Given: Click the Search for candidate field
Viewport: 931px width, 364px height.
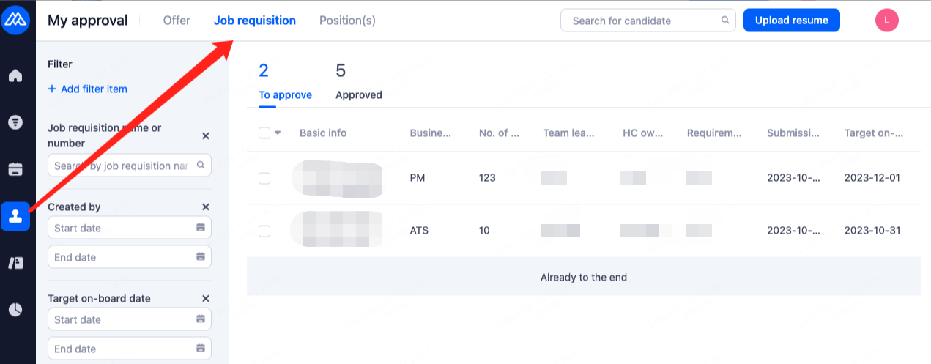Looking at the screenshot, I should 641,21.
